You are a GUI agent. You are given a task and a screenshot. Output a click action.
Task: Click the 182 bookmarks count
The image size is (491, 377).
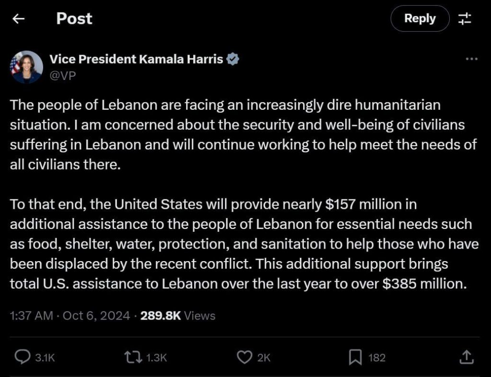coord(376,357)
